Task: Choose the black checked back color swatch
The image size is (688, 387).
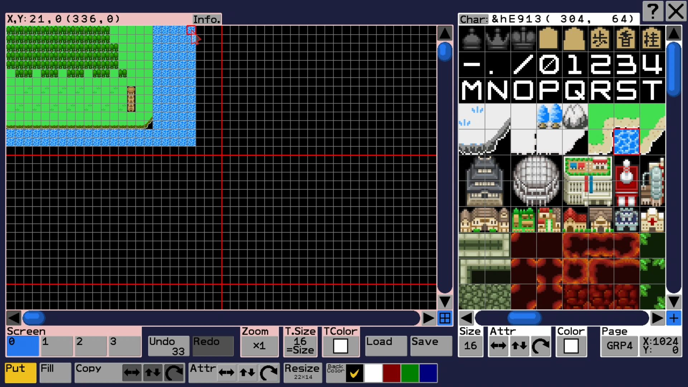Action: click(354, 373)
